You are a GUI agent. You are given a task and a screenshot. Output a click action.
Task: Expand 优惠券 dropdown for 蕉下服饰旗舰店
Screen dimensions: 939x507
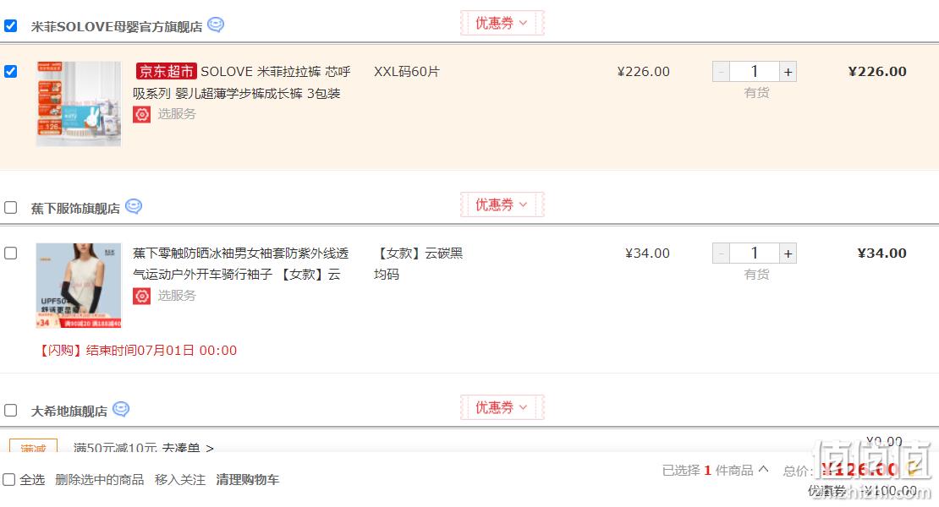point(502,204)
